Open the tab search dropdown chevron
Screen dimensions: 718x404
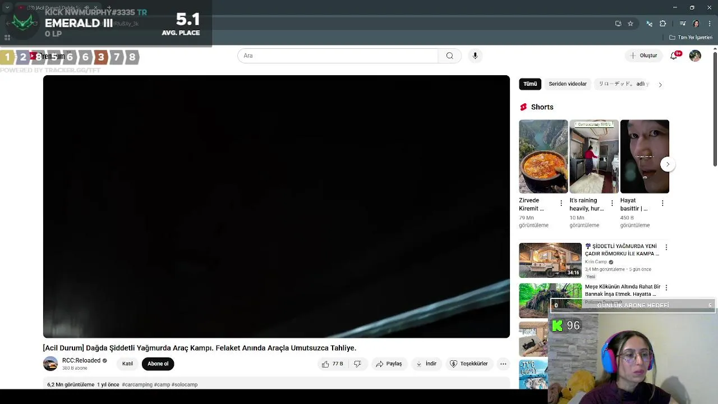7,7
